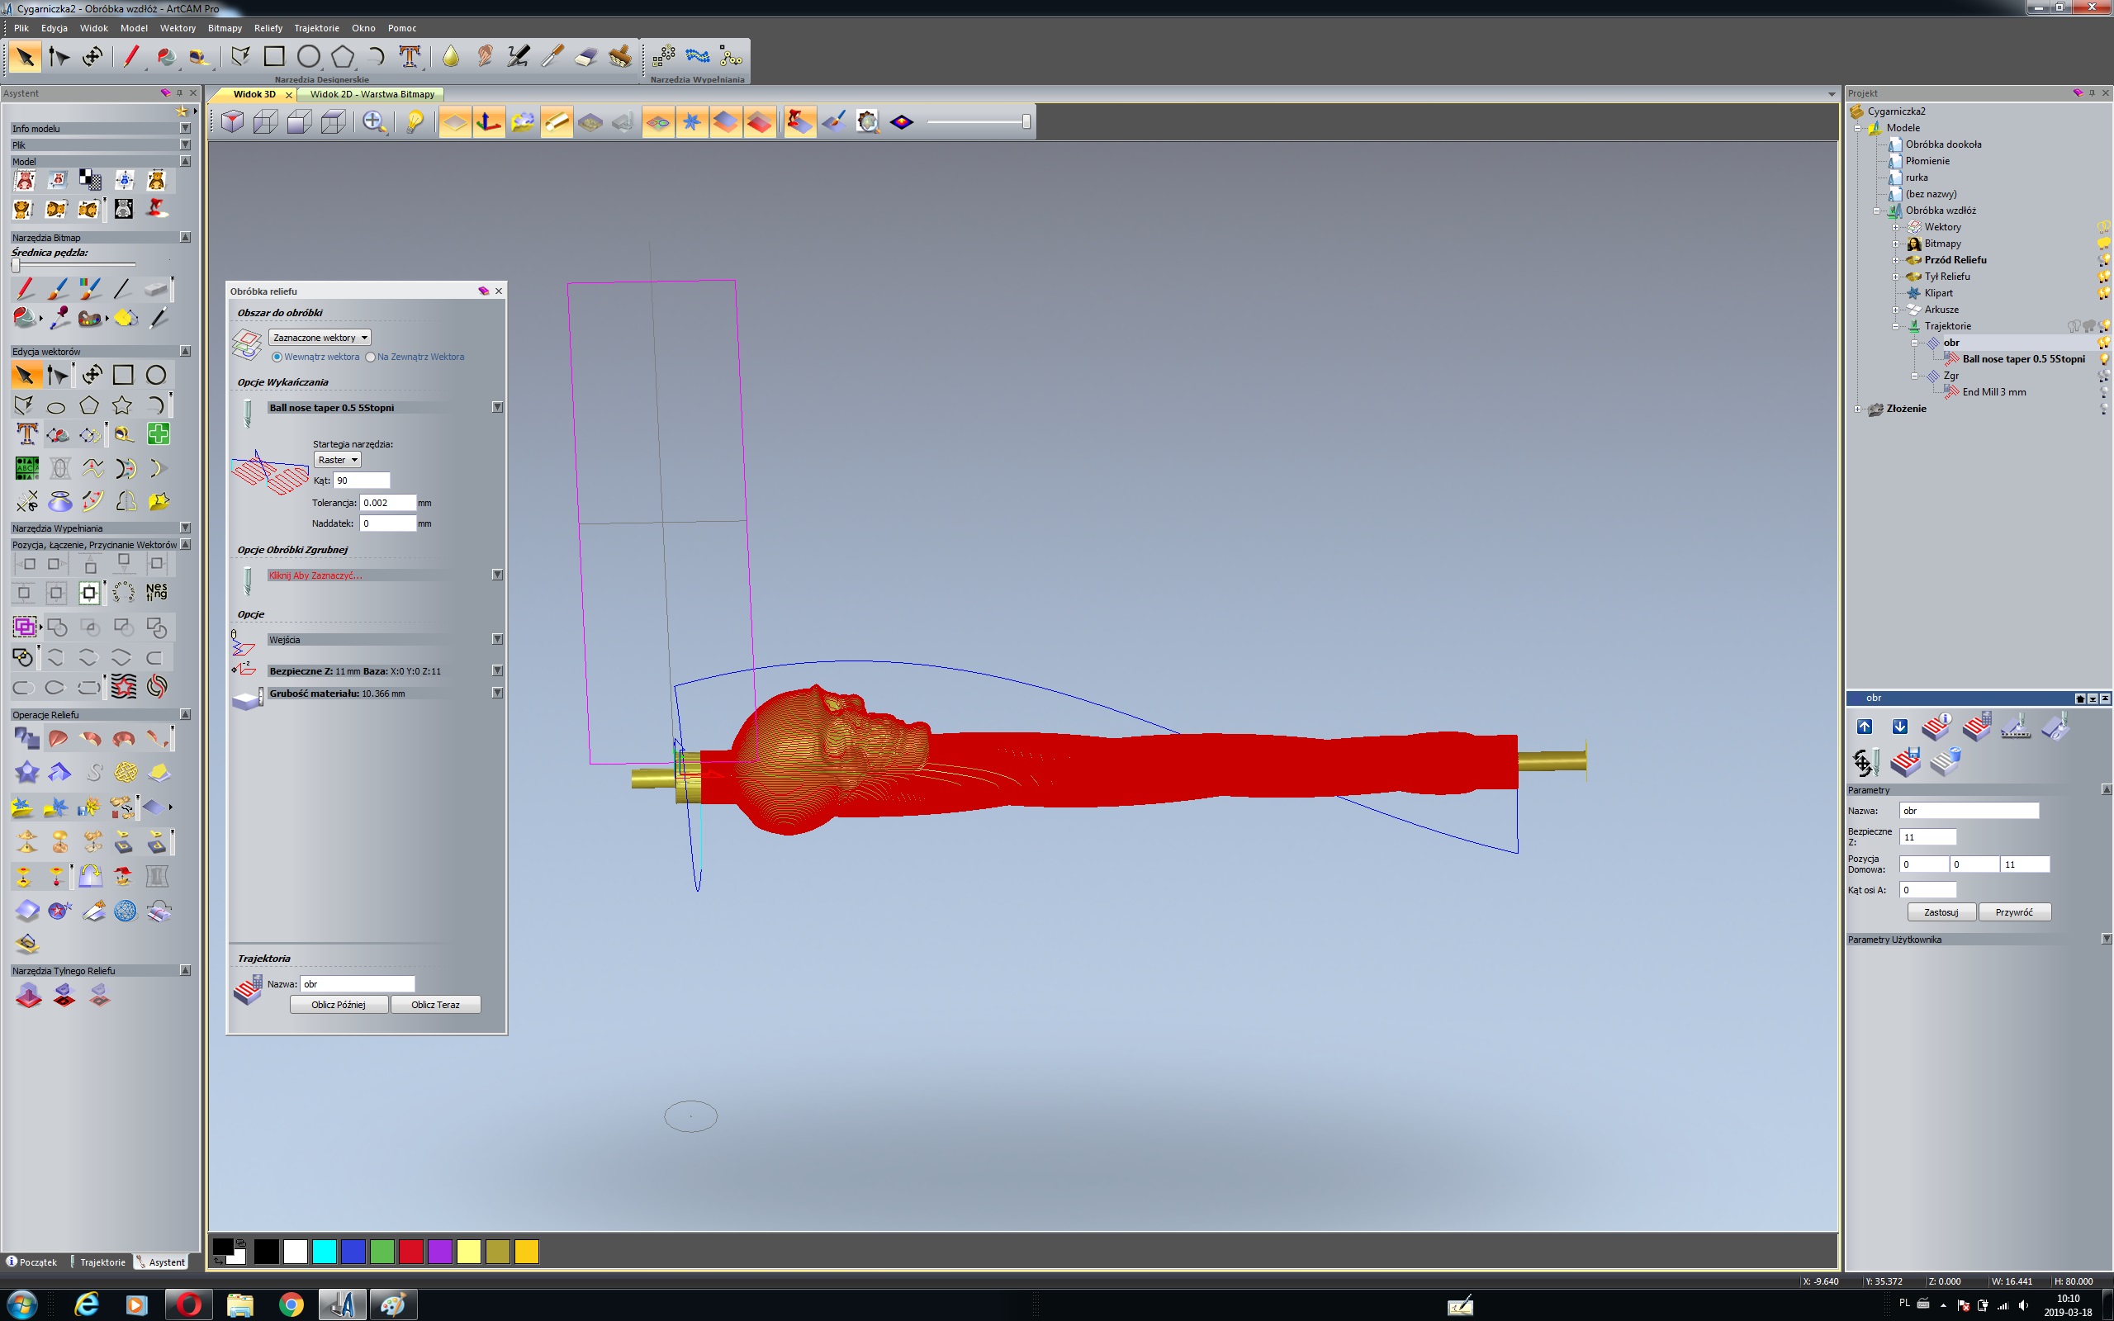This screenshot has width=2114, height=1321.
Task: Expand the Grubość materiału section arrow
Action: click(x=497, y=693)
